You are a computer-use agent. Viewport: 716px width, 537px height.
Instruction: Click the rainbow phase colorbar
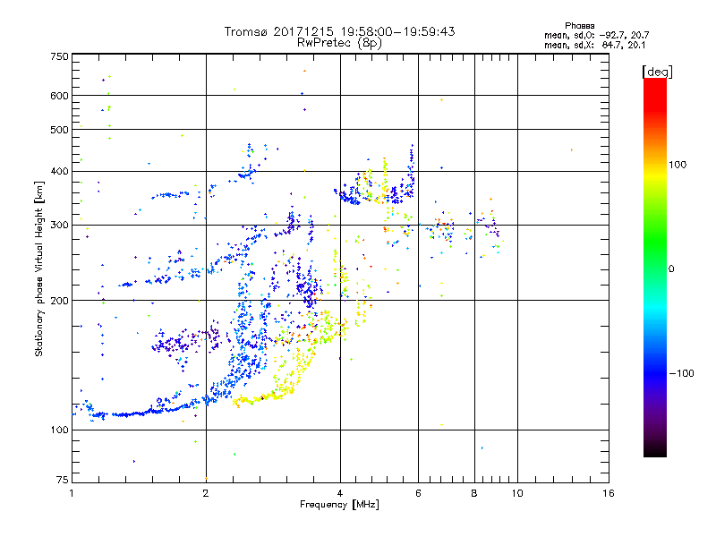tap(655, 267)
